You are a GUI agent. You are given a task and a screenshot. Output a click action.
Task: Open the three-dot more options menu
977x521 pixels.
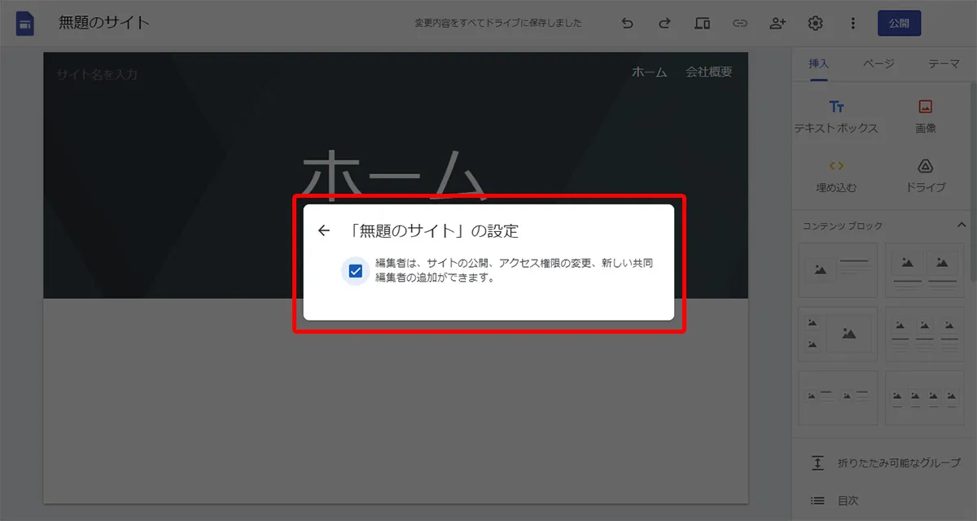coord(852,24)
